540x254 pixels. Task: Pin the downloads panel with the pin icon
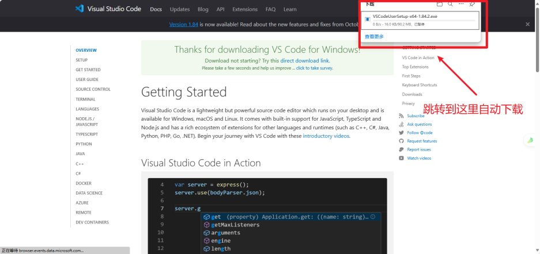click(x=472, y=4)
